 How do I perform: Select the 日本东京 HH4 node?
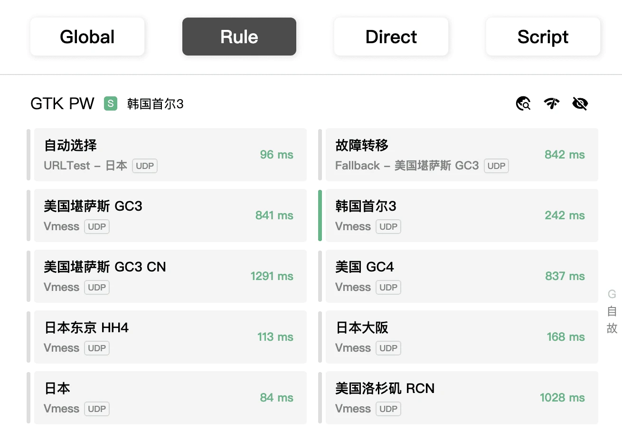click(x=170, y=337)
